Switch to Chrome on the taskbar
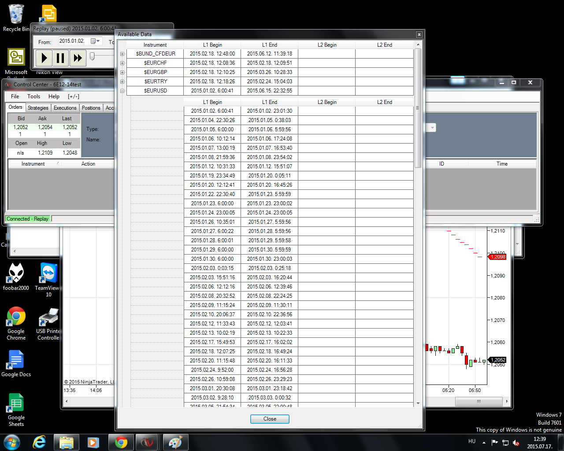 [x=121, y=442]
